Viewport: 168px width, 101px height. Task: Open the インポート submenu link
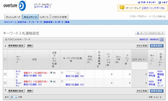point(59,22)
